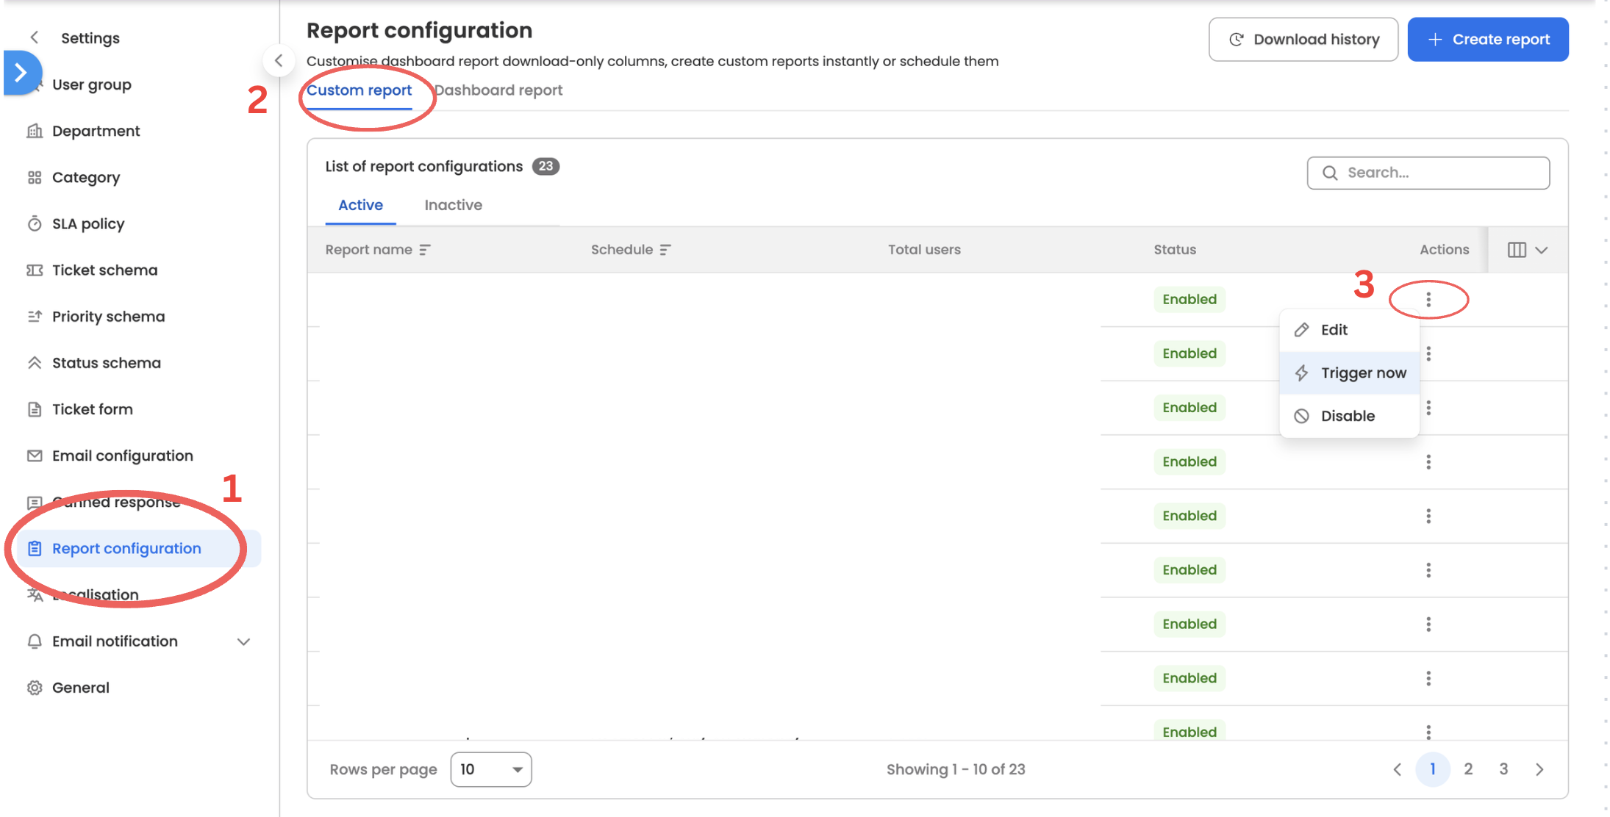Viewport: 1610px width, 817px height.
Task: Choose Disable in the actions menu
Action: point(1347,416)
